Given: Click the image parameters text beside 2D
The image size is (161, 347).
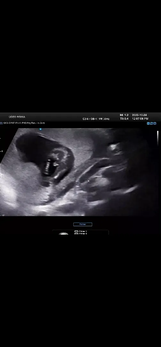Looking at the screenshot, I should click(x=24, y=123).
